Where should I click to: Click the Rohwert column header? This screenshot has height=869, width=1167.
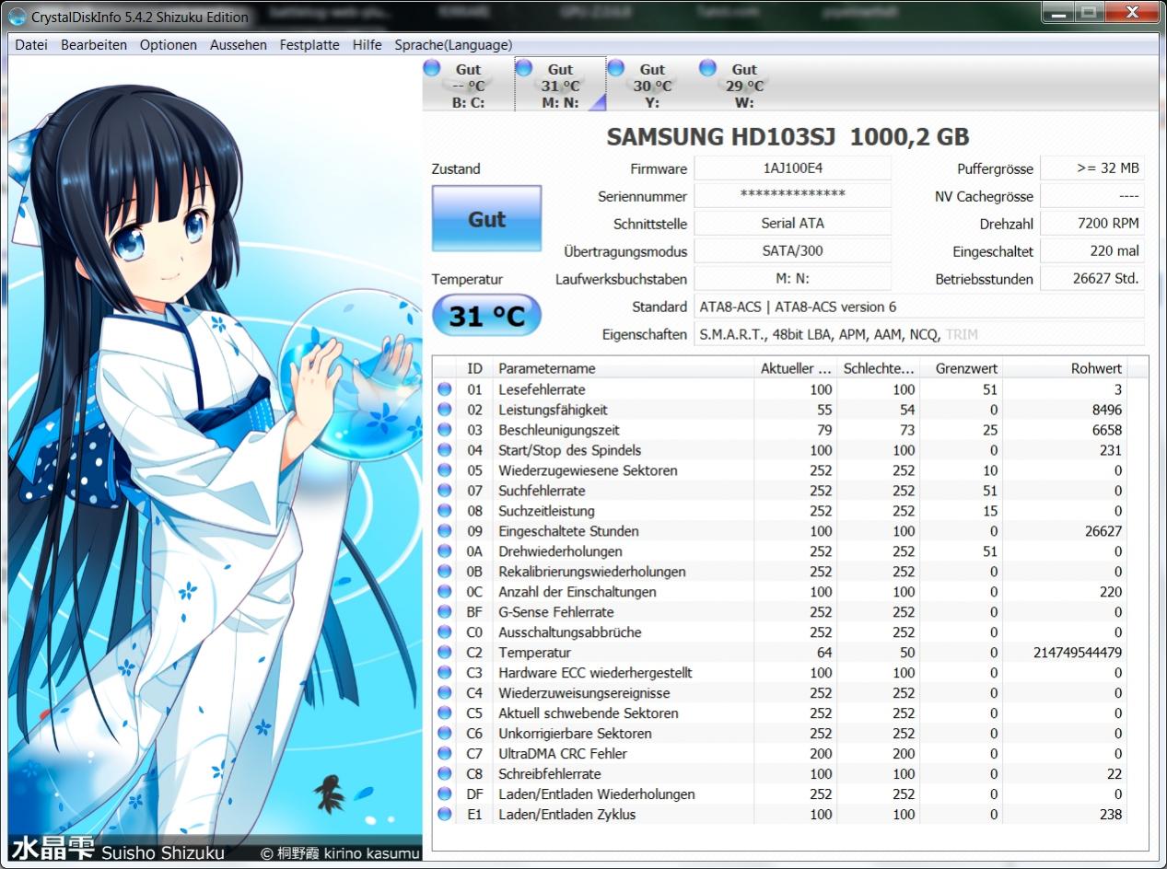pyautogui.click(x=1066, y=368)
